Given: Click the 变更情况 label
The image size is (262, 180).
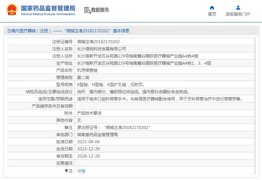Looking at the screenshot, I should pyautogui.click(x=64, y=163).
